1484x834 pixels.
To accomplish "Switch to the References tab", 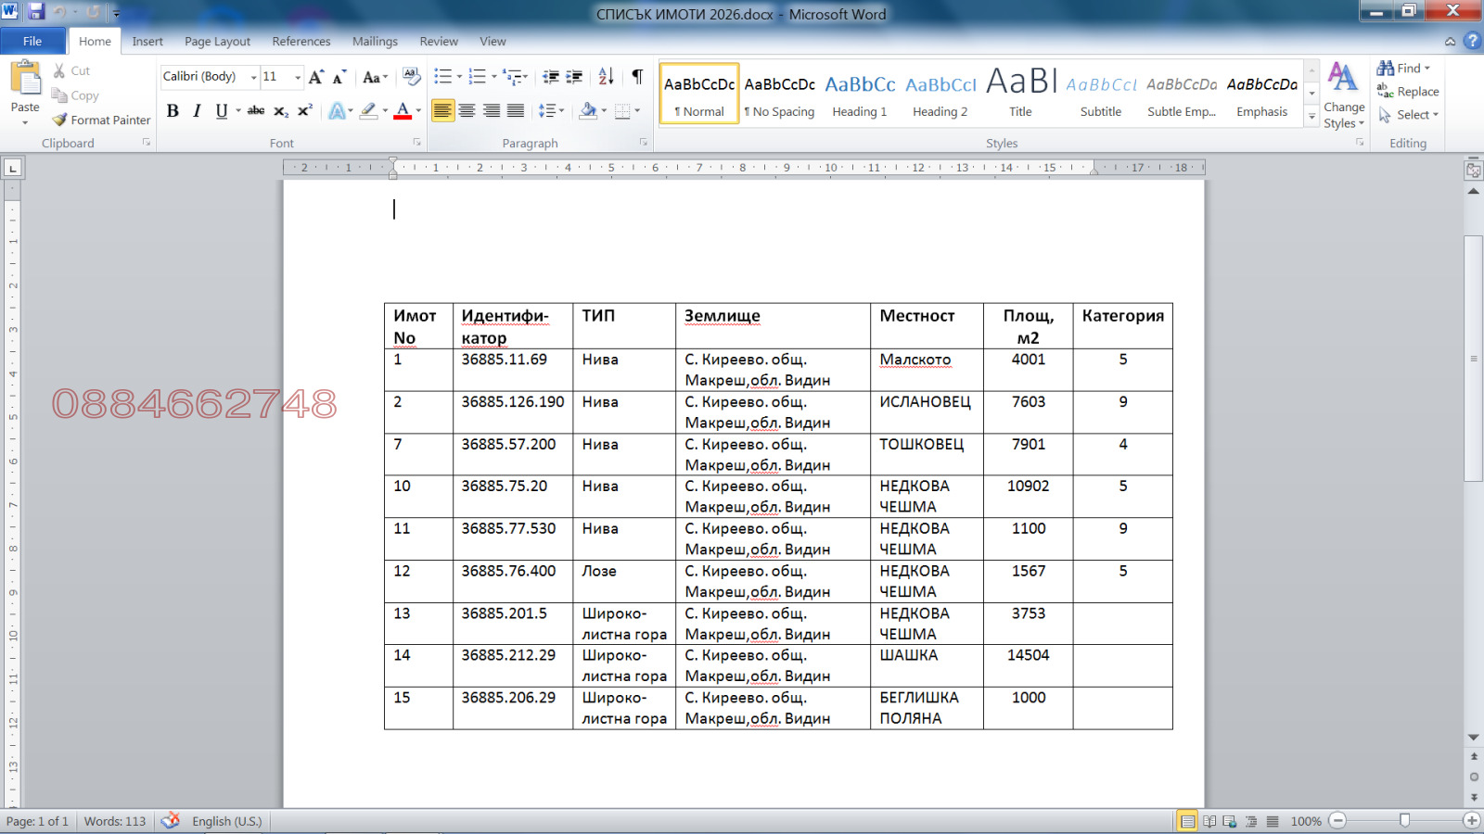I will (301, 41).
